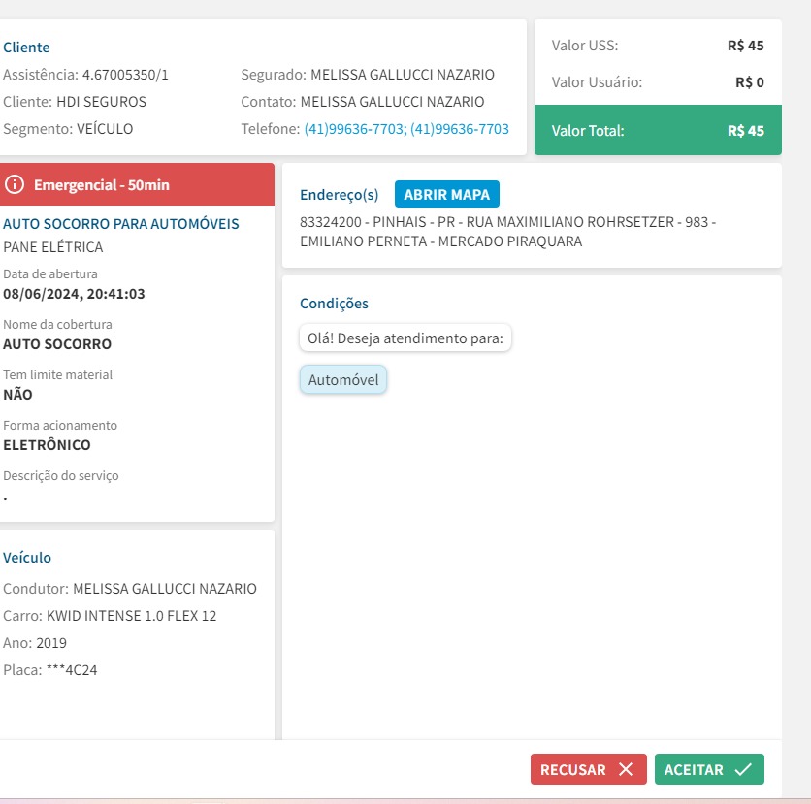811x804 pixels.
Task: Click the second Telefone number link
Action: tap(460, 129)
